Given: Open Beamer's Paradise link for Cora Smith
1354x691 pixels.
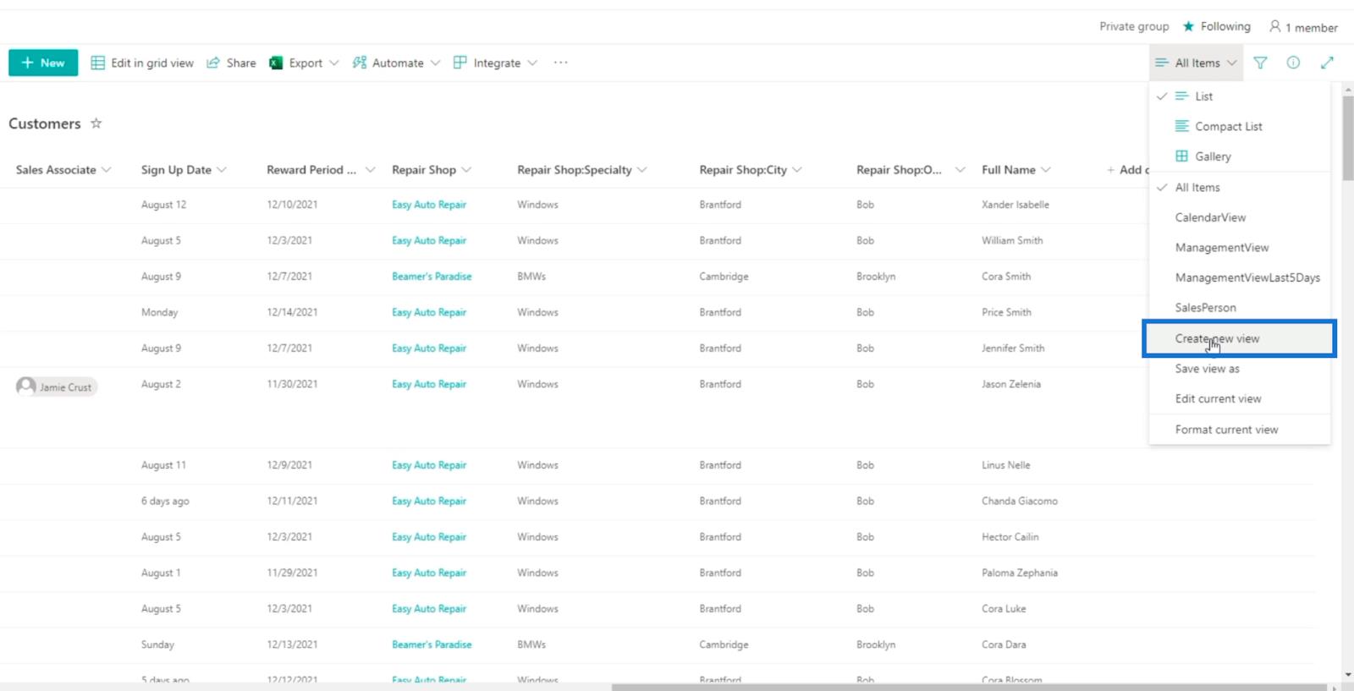Looking at the screenshot, I should (x=432, y=277).
